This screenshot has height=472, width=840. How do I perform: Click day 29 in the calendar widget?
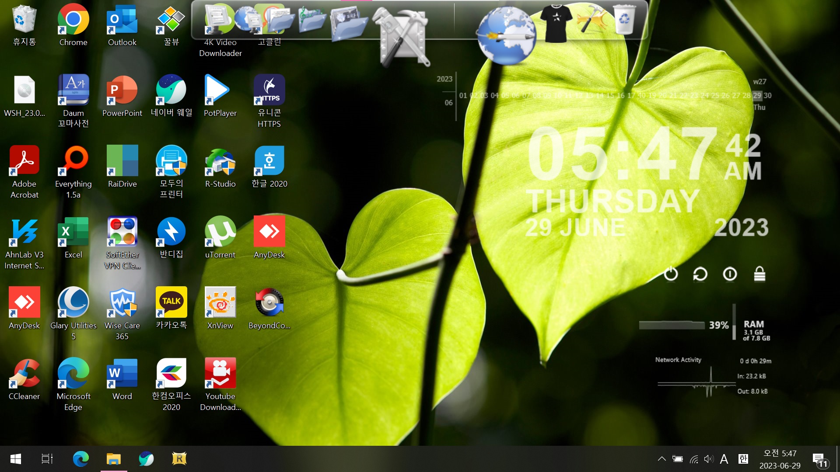(757, 95)
